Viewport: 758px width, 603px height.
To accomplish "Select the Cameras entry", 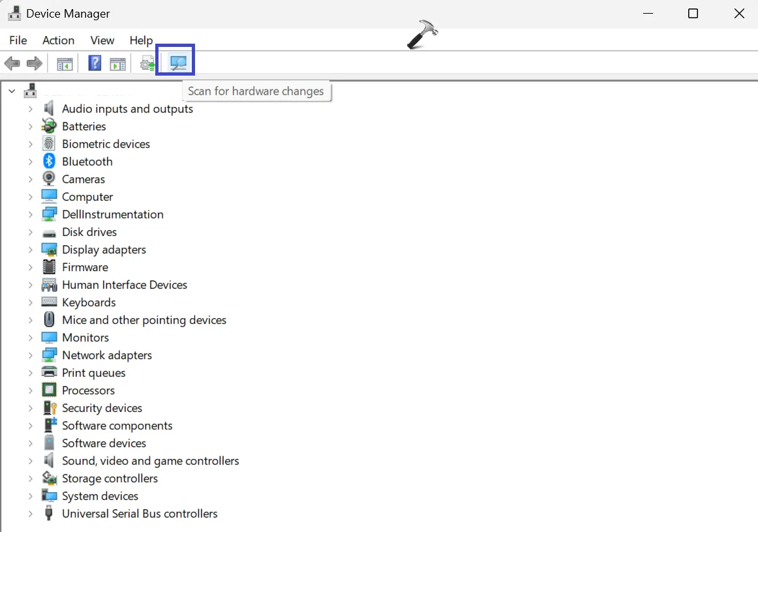I will (83, 179).
